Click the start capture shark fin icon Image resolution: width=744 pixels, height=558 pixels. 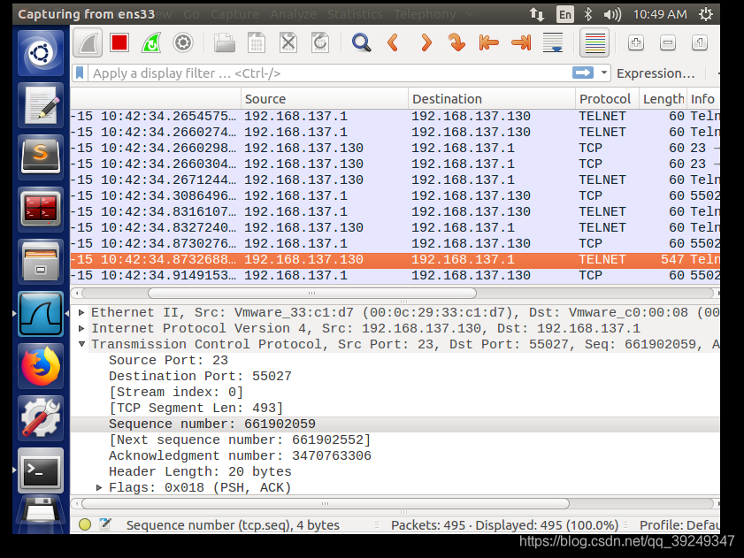point(88,42)
